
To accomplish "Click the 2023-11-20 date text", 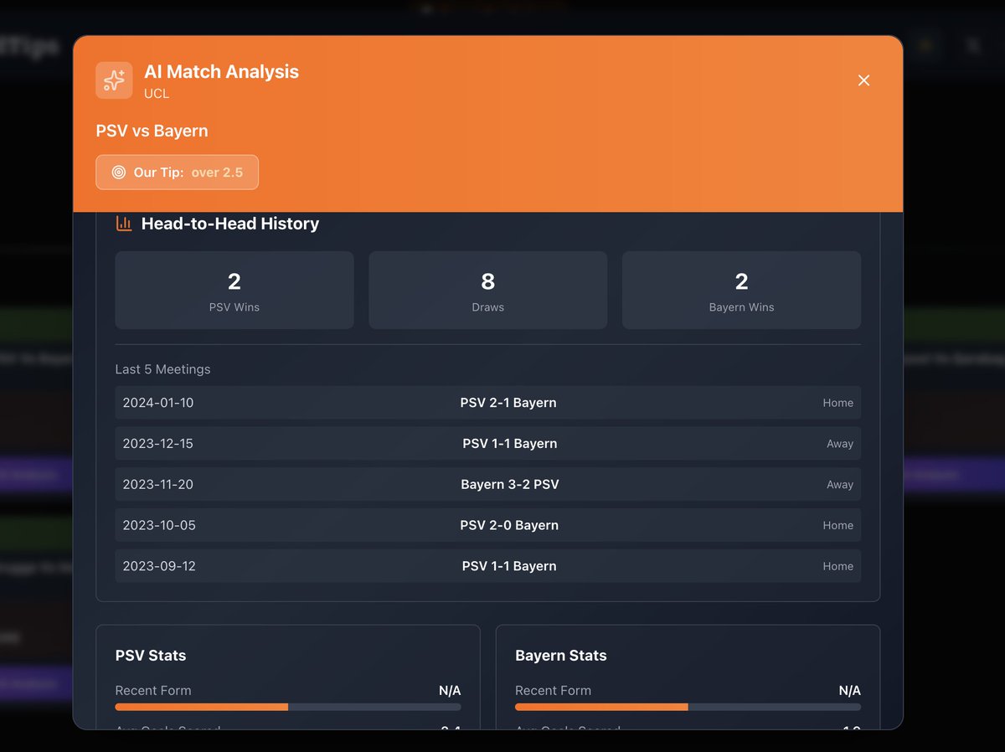I will pyautogui.click(x=158, y=485).
